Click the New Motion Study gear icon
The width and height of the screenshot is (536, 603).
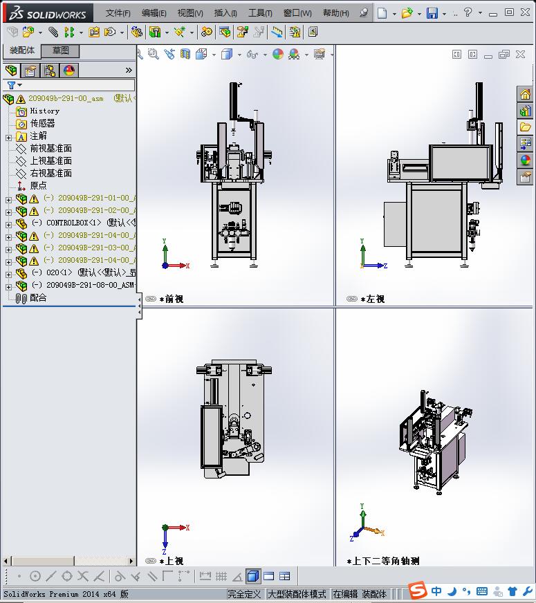click(207, 32)
